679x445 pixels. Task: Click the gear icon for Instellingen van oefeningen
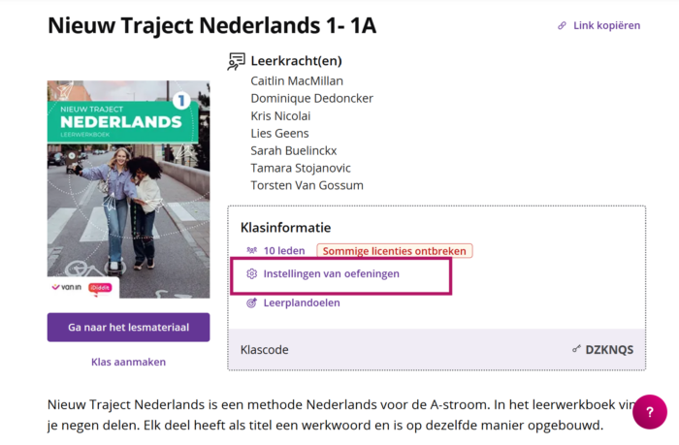251,274
